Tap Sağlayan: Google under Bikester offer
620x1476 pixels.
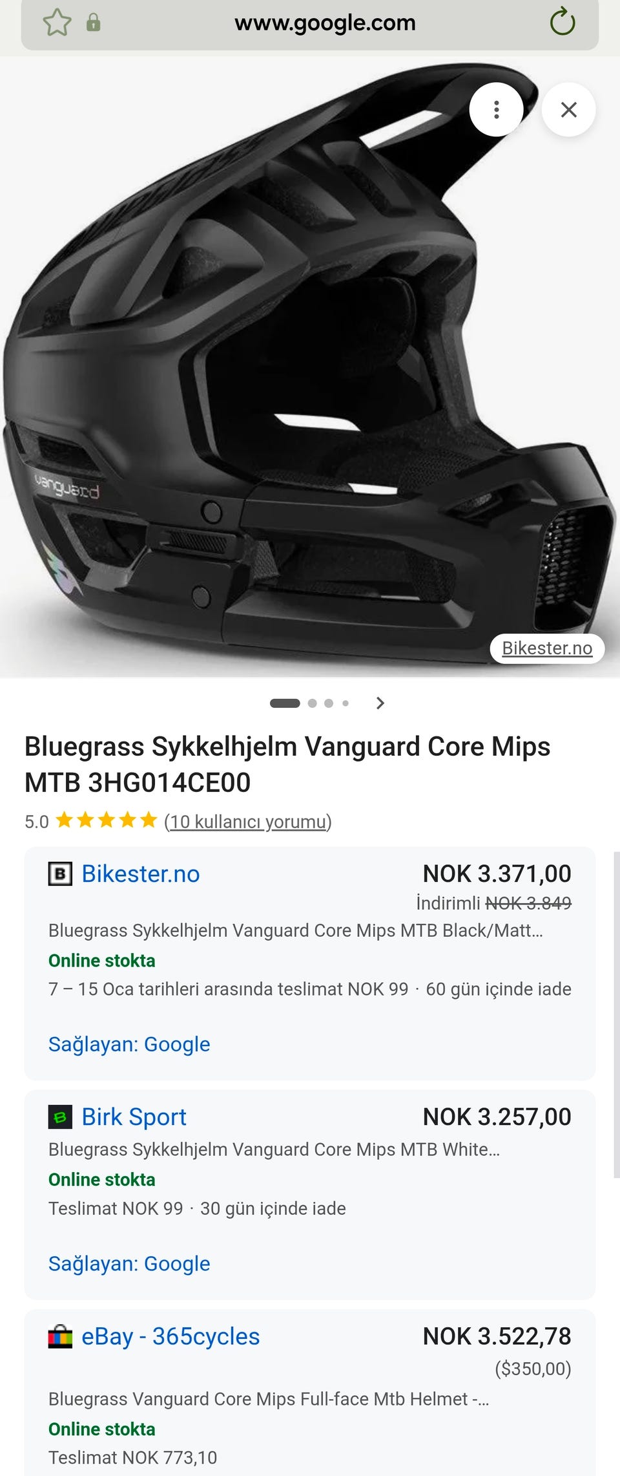[x=129, y=1044]
